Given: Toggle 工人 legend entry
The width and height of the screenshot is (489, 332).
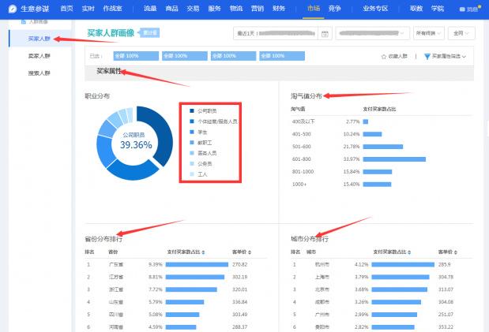Looking at the screenshot, I should coord(198,174).
